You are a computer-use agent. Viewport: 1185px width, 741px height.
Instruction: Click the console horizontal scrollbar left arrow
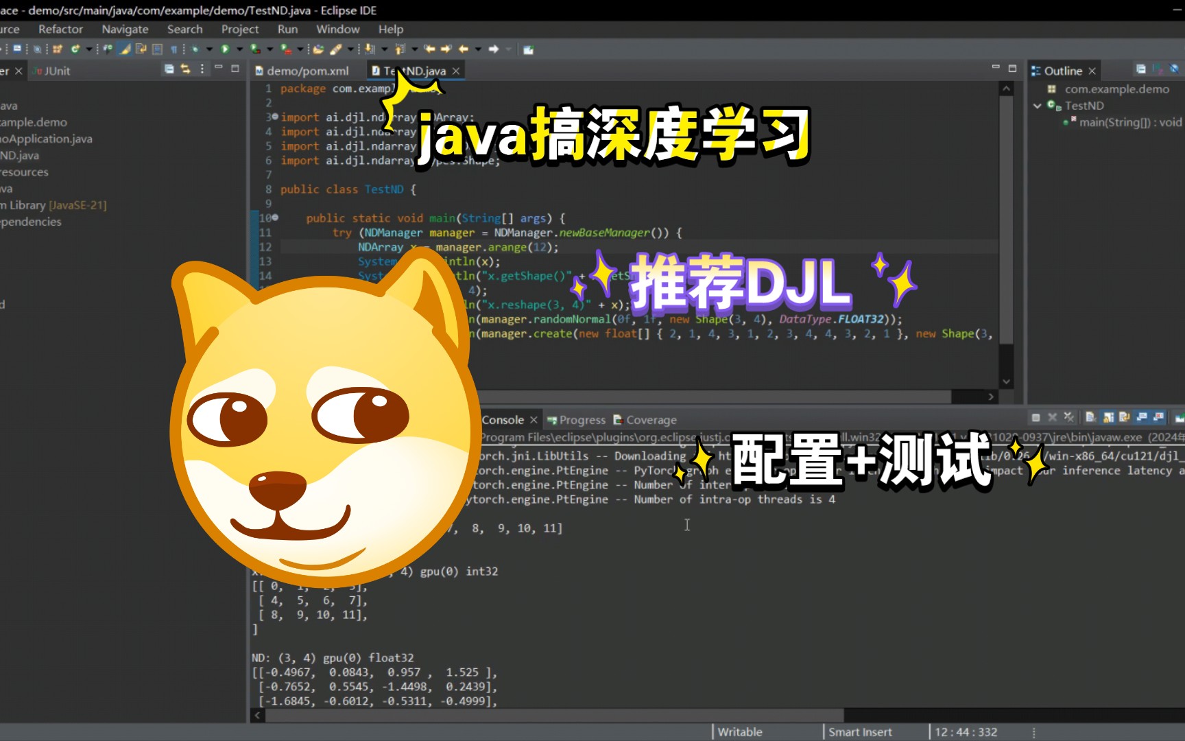click(x=257, y=715)
